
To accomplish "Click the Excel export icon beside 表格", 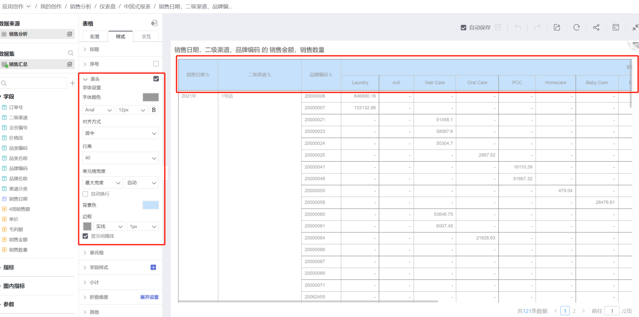I will [154, 23].
